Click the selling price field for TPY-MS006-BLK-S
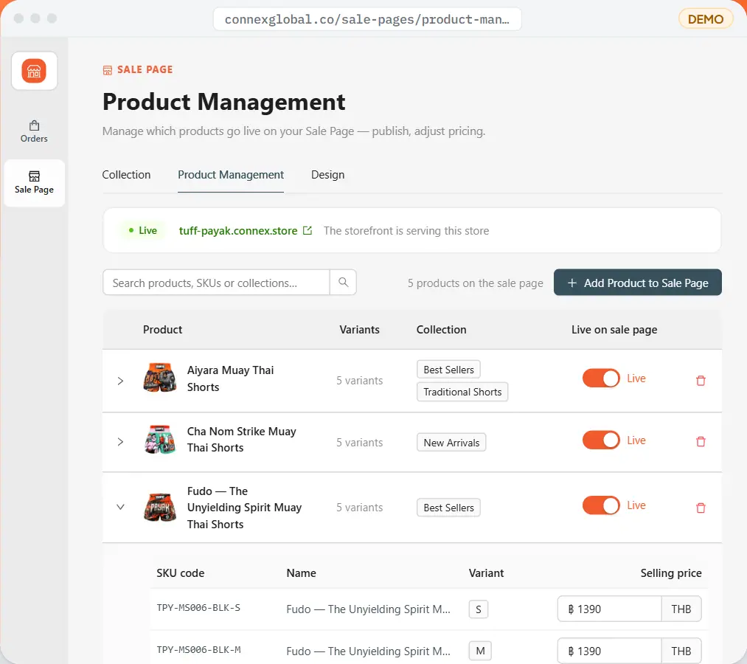 609,609
